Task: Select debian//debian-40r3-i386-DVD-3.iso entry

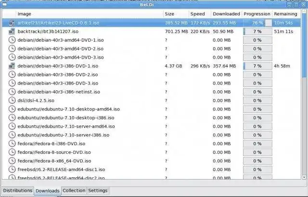Action: tap(58, 83)
